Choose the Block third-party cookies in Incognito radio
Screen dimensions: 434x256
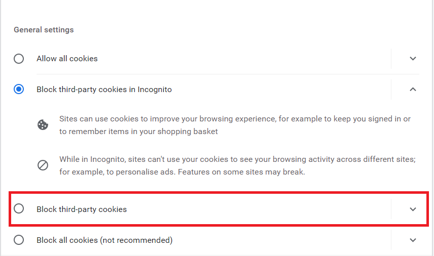(x=19, y=90)
